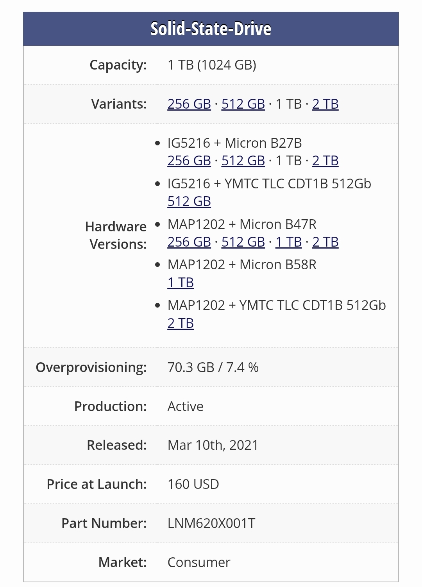Click the overprovisioning value 70.3 GB / 7.4 %

[213, 367]
